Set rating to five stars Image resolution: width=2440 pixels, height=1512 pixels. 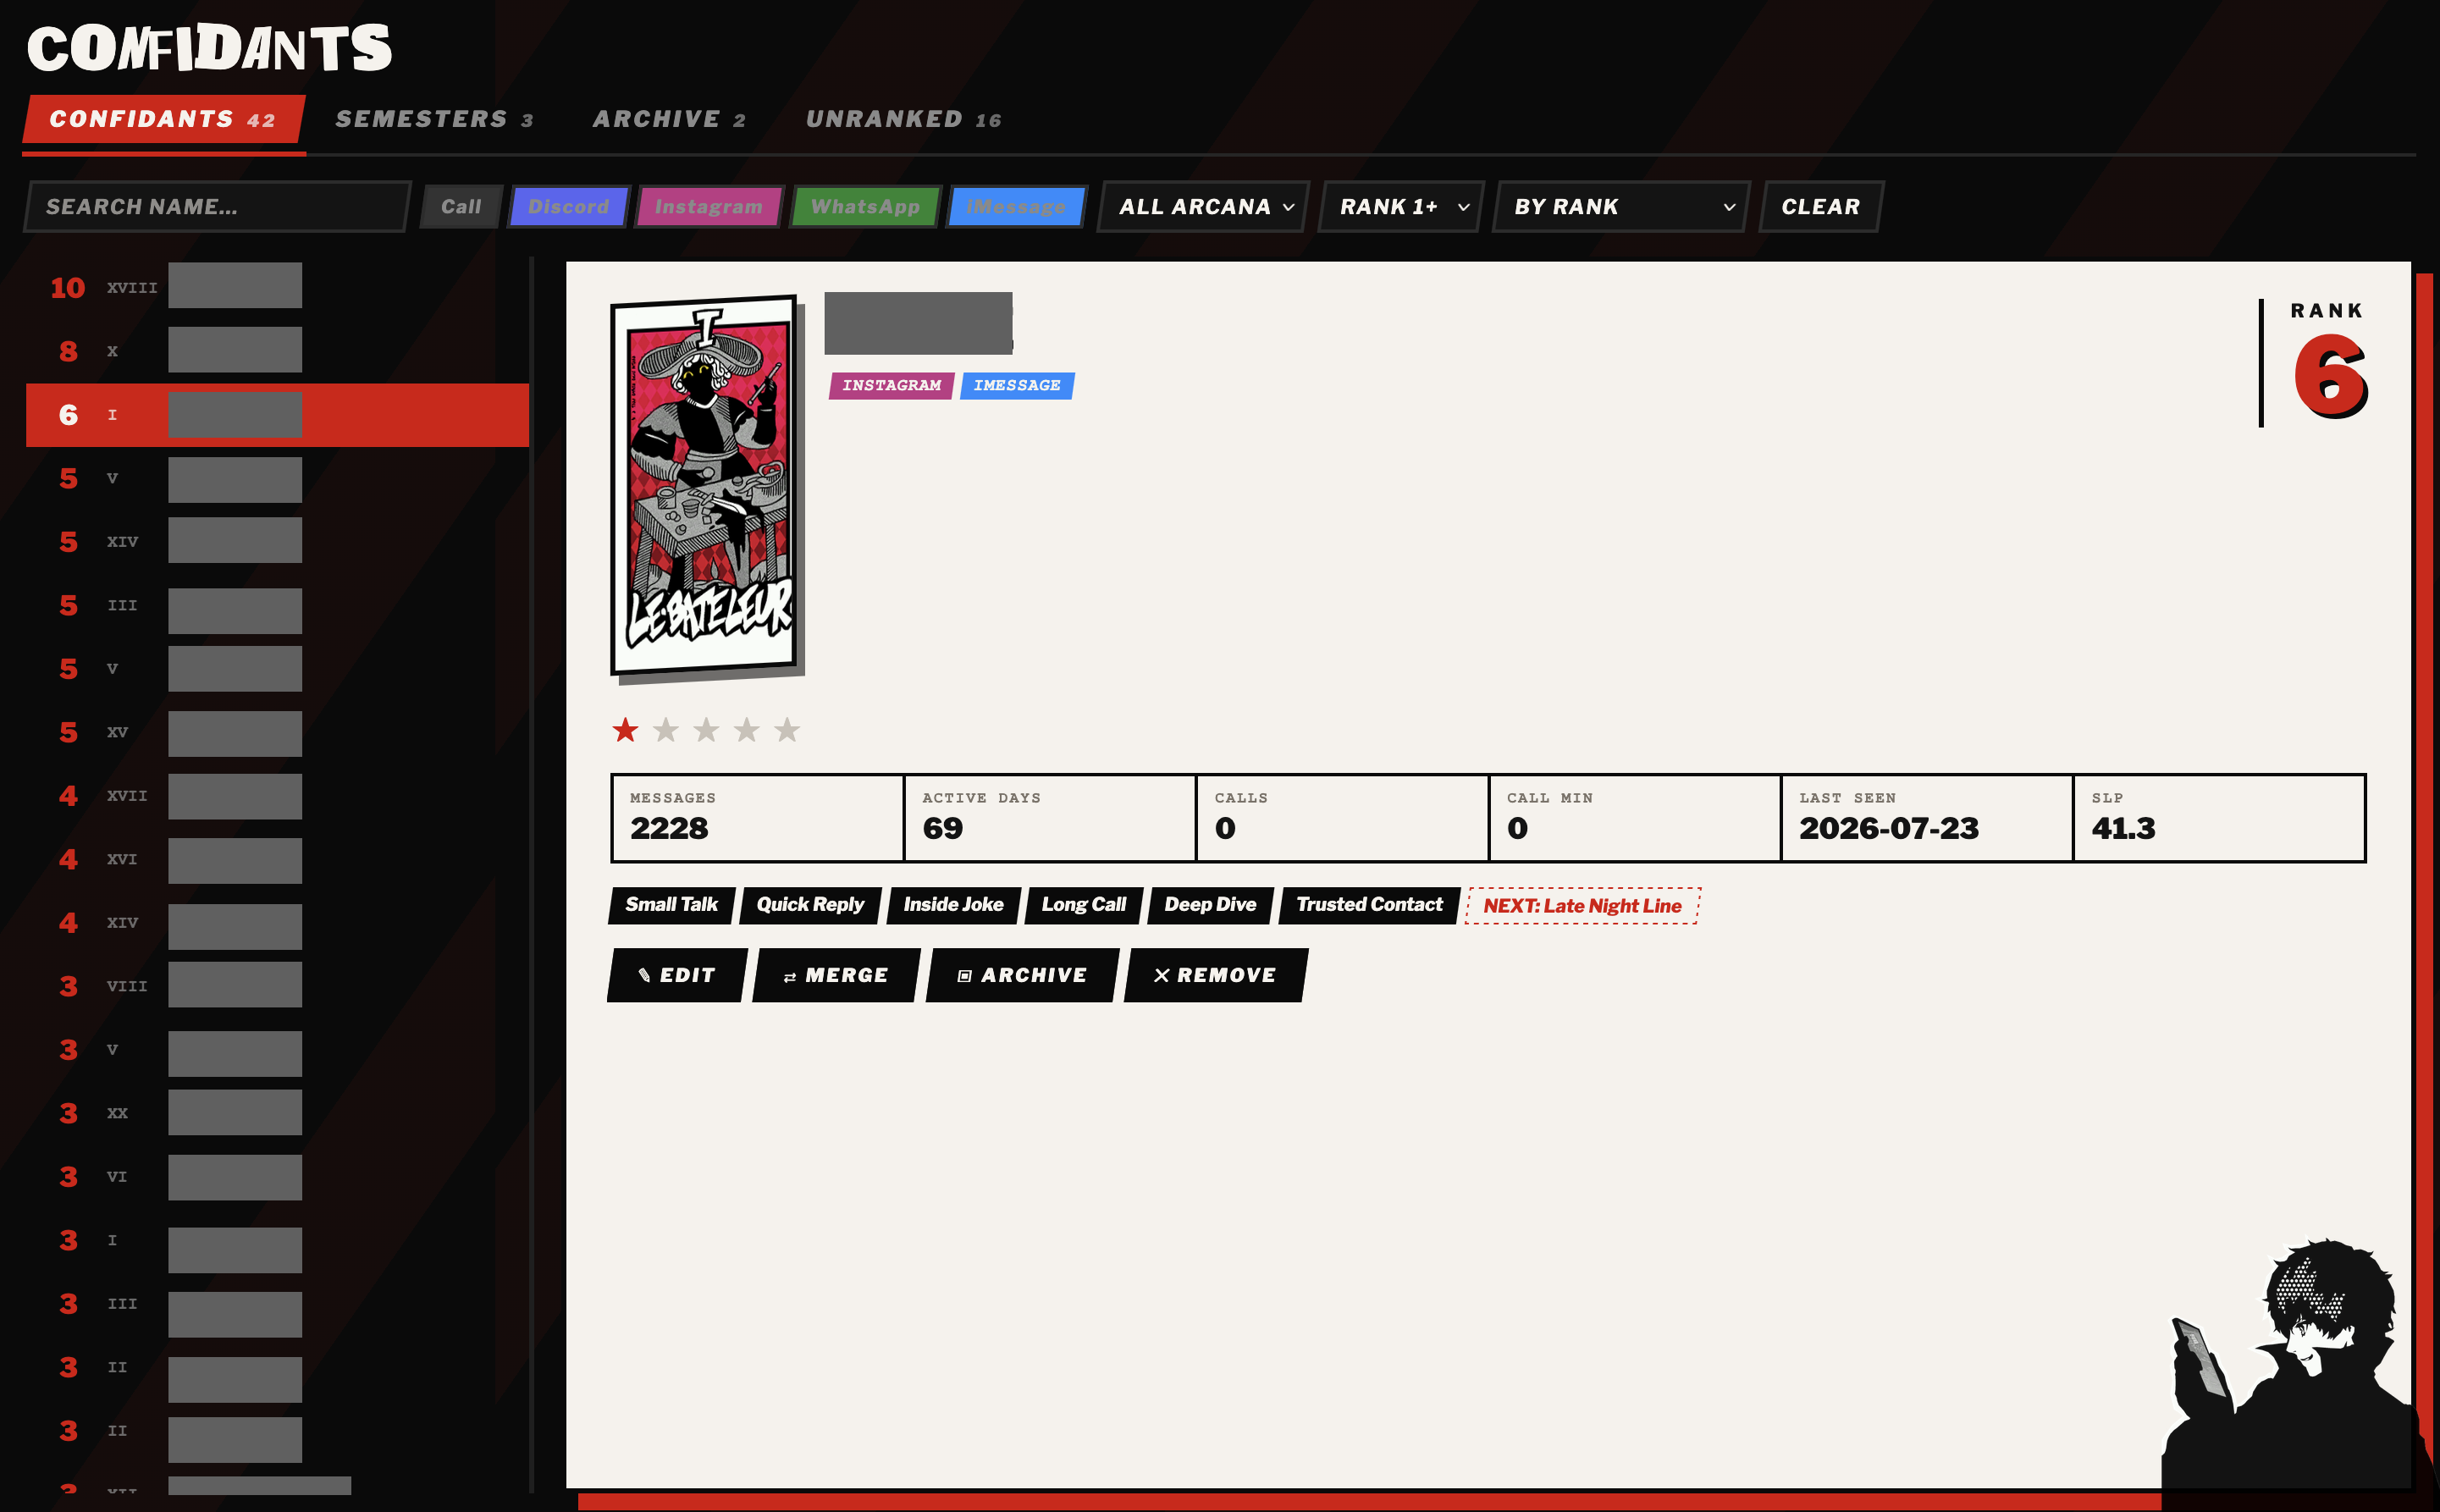point(788,730)
